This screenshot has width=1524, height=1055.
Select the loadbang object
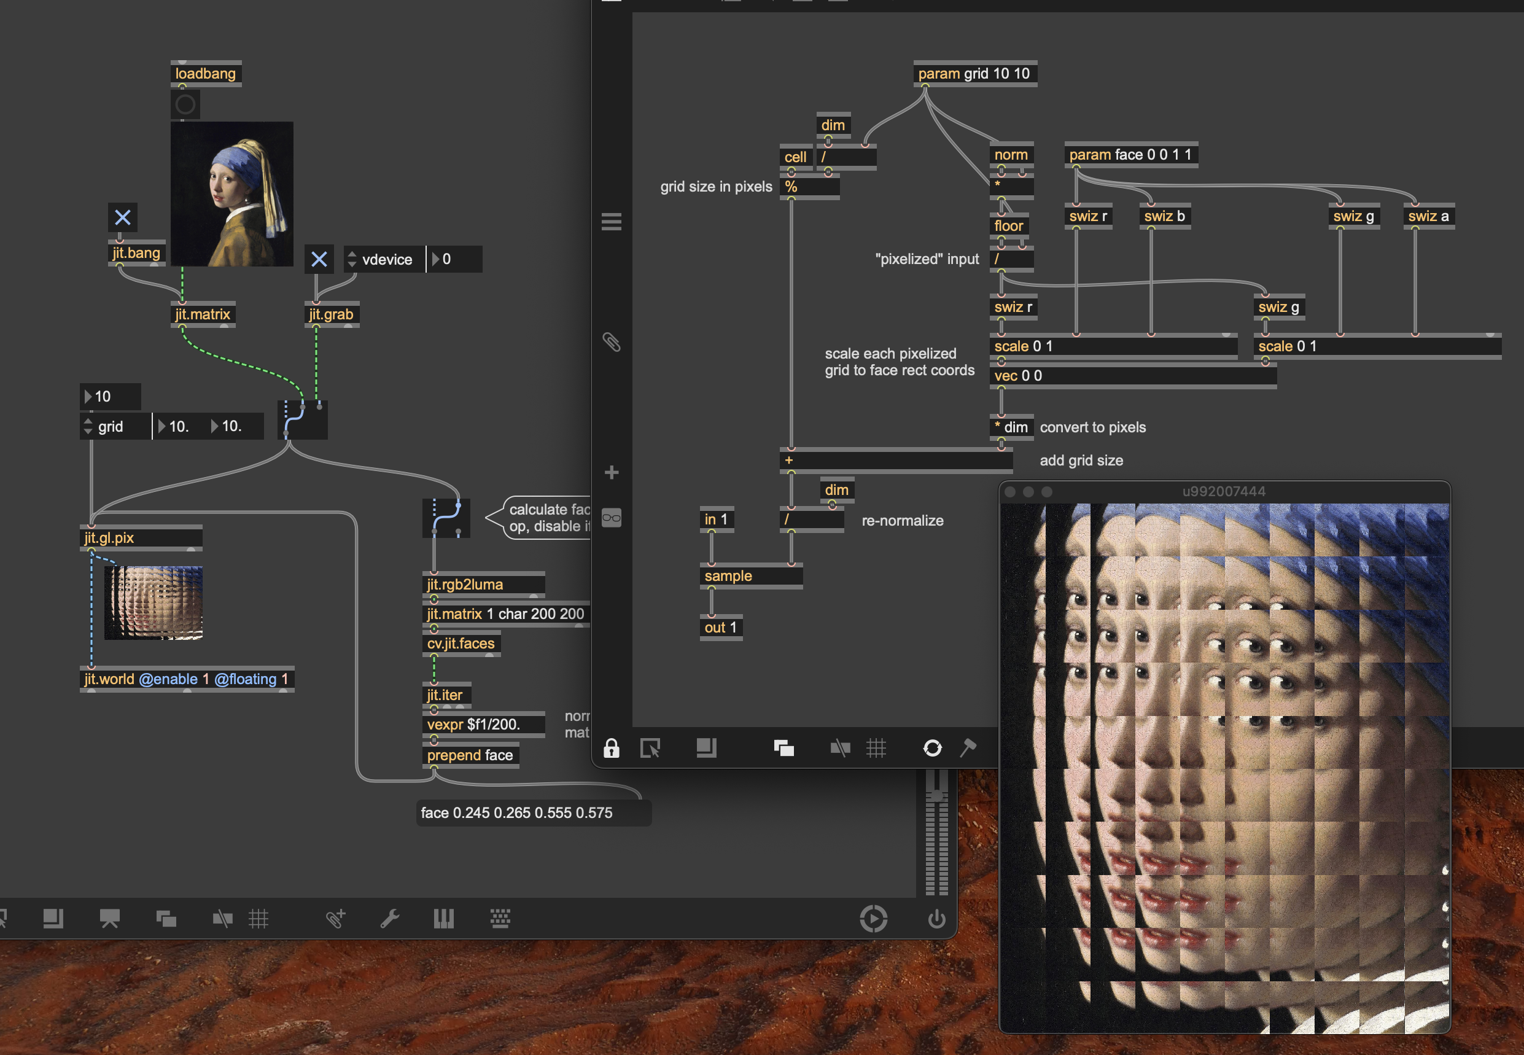pyautogui.click(x=206, y=73)
